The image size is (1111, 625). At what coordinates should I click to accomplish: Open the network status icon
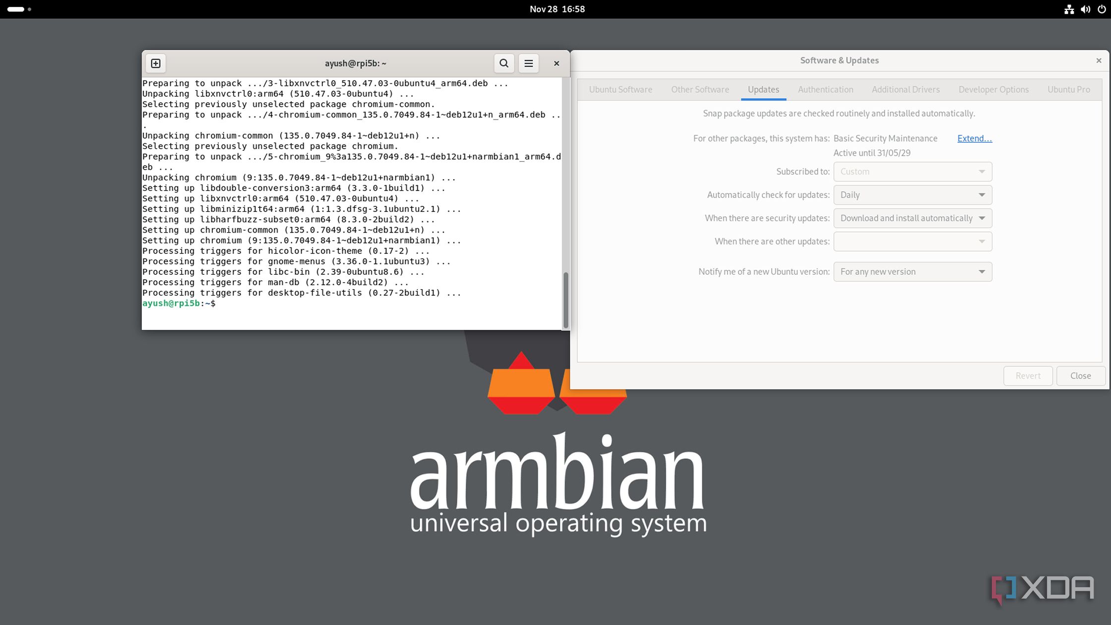[x=1069, y=9]
